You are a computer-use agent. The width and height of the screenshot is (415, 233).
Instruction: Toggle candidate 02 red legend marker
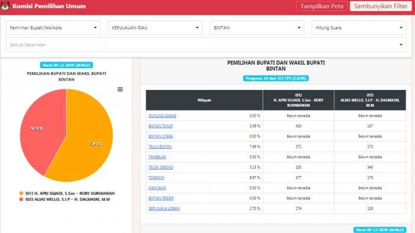pos(21,199)
